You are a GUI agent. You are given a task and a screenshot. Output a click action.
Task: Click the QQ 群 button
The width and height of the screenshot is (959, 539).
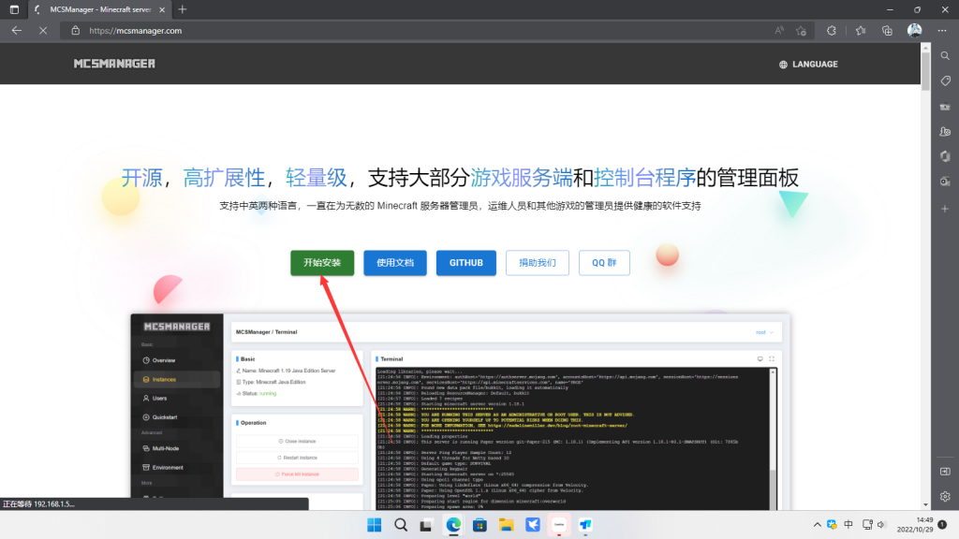[604, 263]
